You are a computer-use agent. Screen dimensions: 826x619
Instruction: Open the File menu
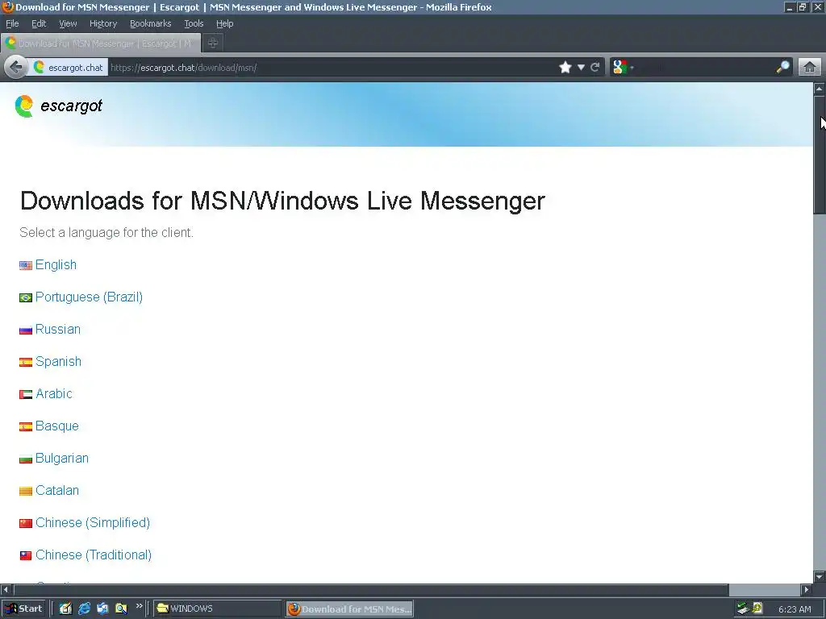tap(12, 23)
